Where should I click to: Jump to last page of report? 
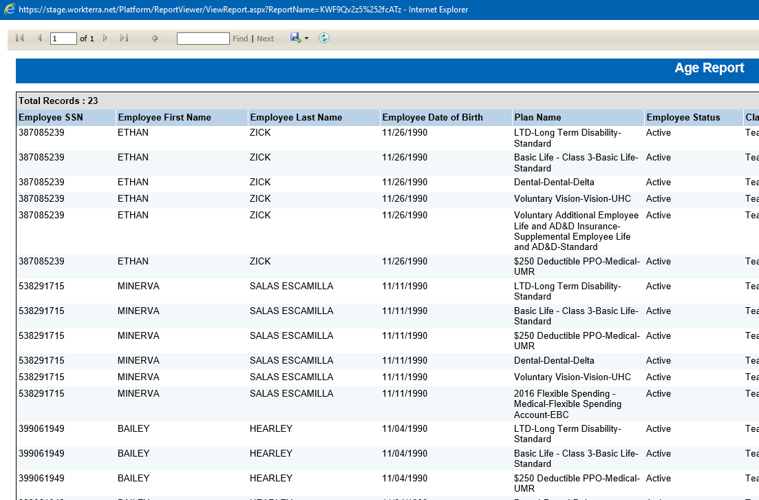(x=124, y=39)
